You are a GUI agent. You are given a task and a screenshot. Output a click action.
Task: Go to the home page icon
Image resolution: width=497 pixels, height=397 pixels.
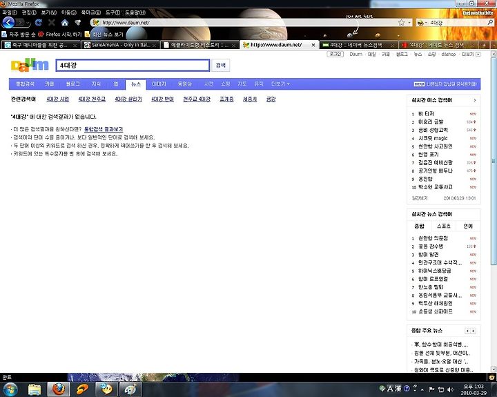coord(65,23)
